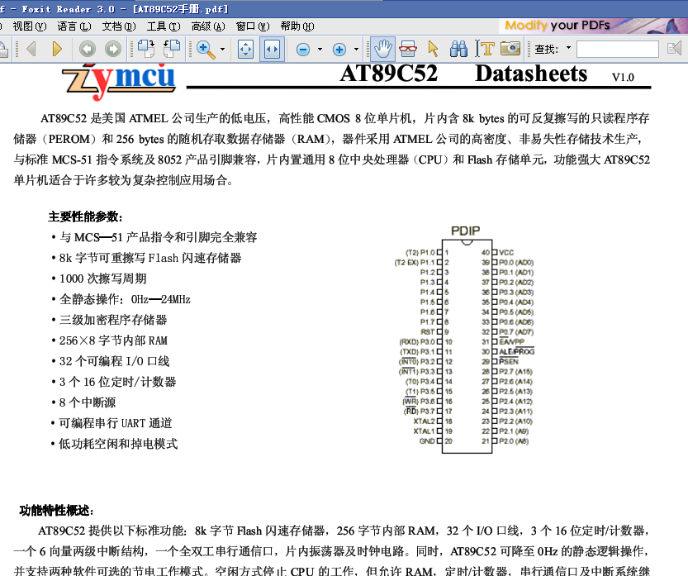Open the 视图(V) menu
688x576 pixels.
click(30, 26)
